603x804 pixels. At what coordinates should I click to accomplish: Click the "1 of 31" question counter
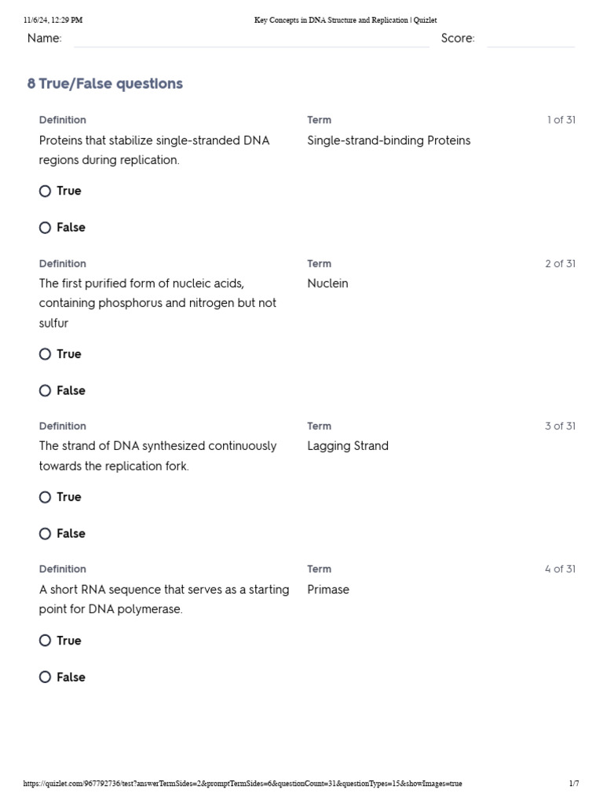(x=561, y=120)
